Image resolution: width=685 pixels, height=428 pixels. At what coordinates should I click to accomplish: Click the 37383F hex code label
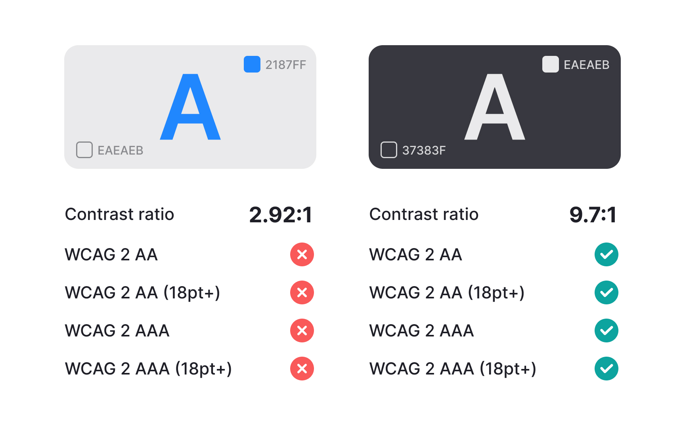coord(424,150)
